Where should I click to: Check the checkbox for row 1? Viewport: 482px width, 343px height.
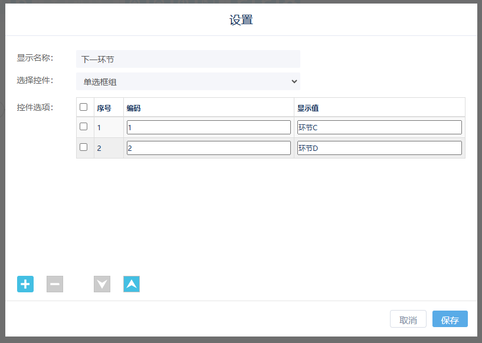click(84, 127)
